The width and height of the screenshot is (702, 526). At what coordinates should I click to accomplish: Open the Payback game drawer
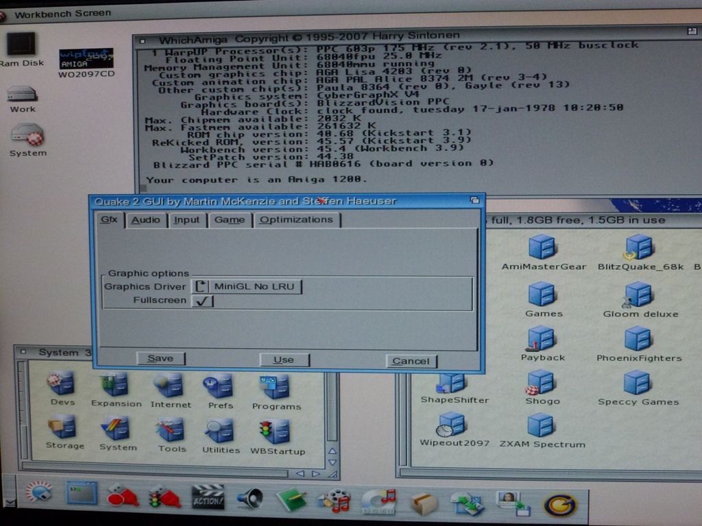[541, 339]
